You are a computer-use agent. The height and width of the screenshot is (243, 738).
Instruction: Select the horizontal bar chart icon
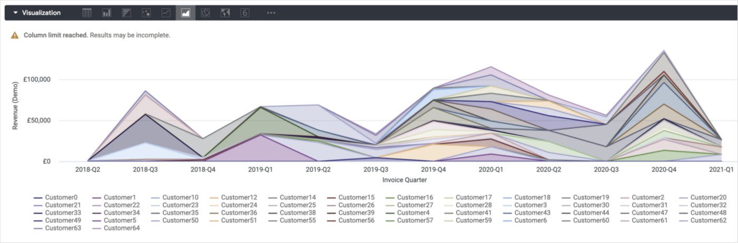127,13
